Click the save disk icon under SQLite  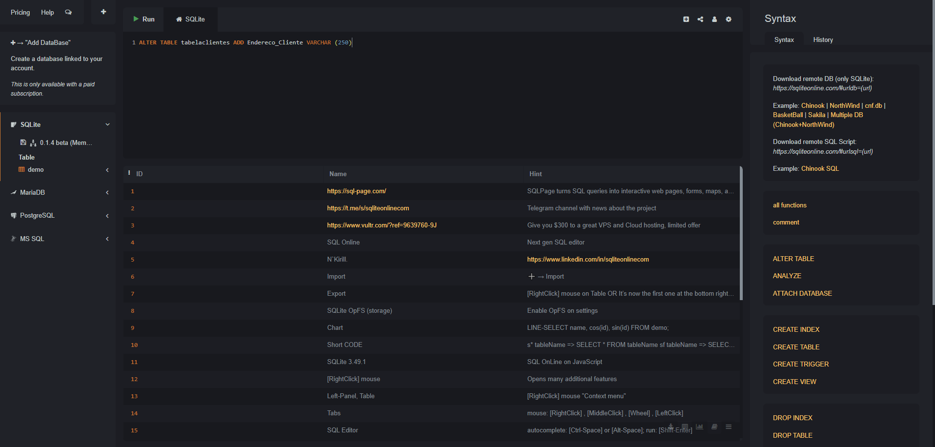tap(23, 142)
